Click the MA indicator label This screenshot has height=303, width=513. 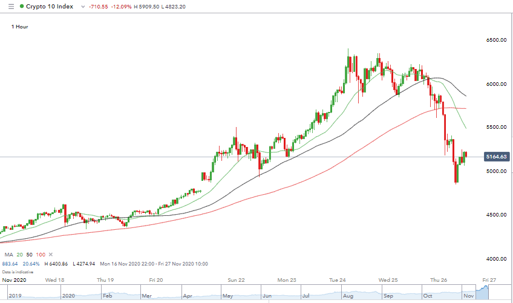click(9, 255)
